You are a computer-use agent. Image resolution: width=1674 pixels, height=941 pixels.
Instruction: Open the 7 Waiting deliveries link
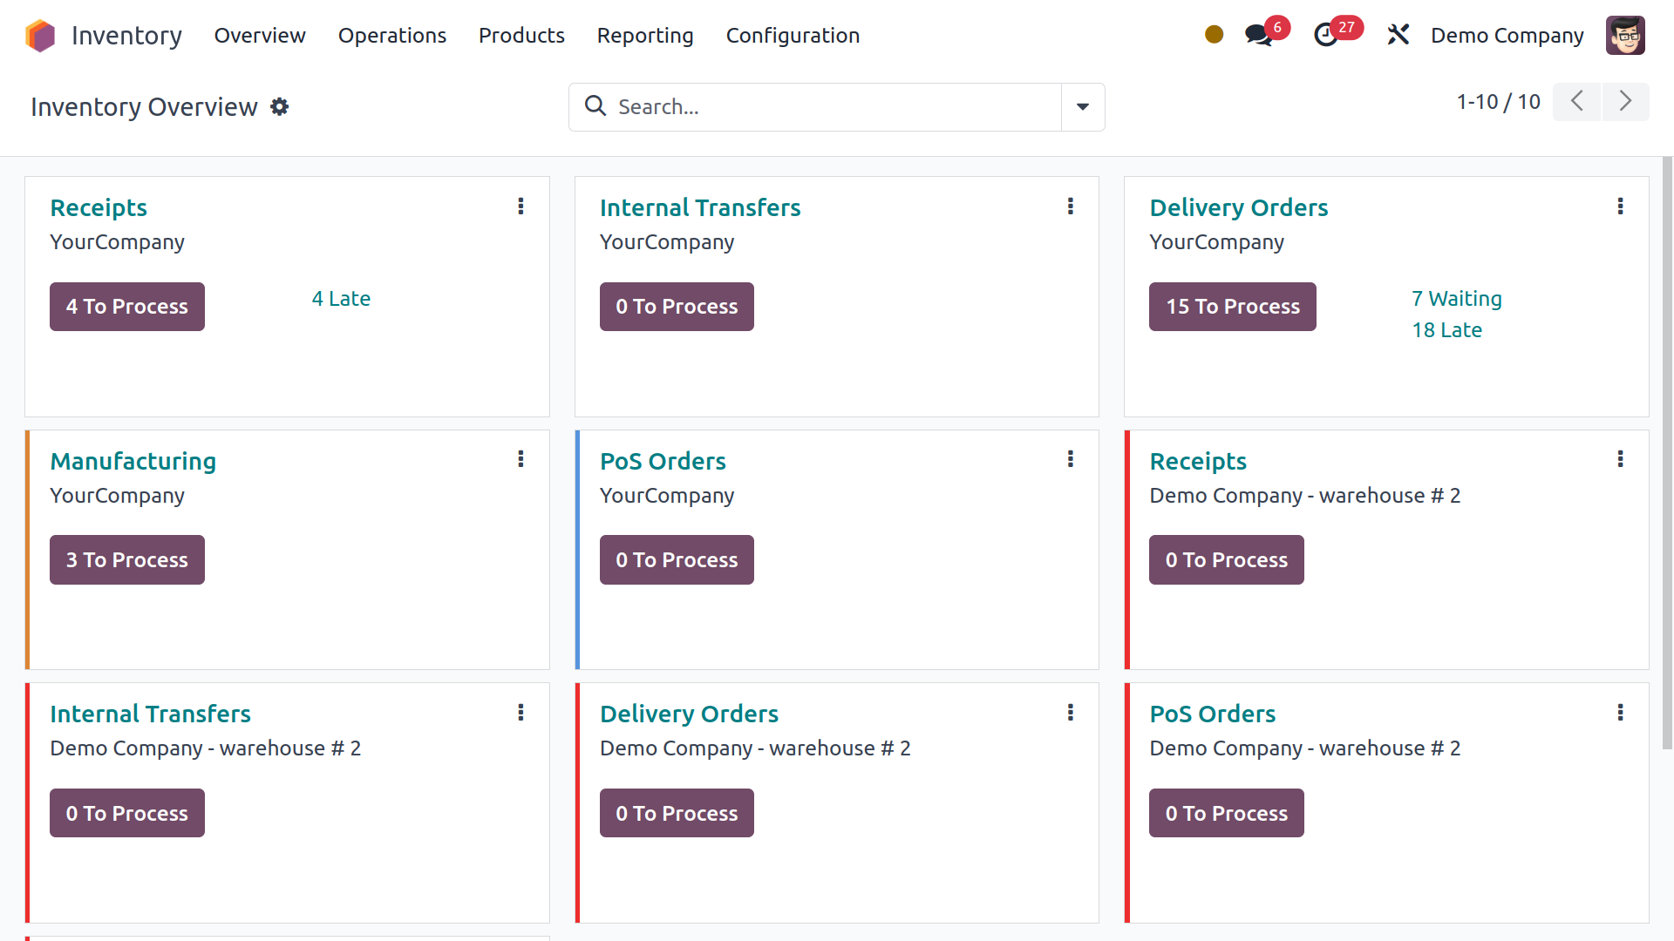(1456, 299)
